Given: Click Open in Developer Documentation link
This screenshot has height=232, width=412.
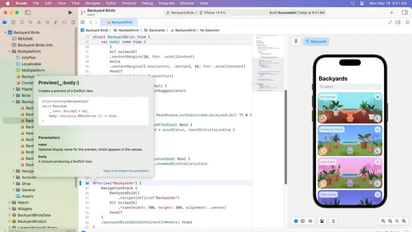Looking at the screenshot, I should [x=126, y=171].
